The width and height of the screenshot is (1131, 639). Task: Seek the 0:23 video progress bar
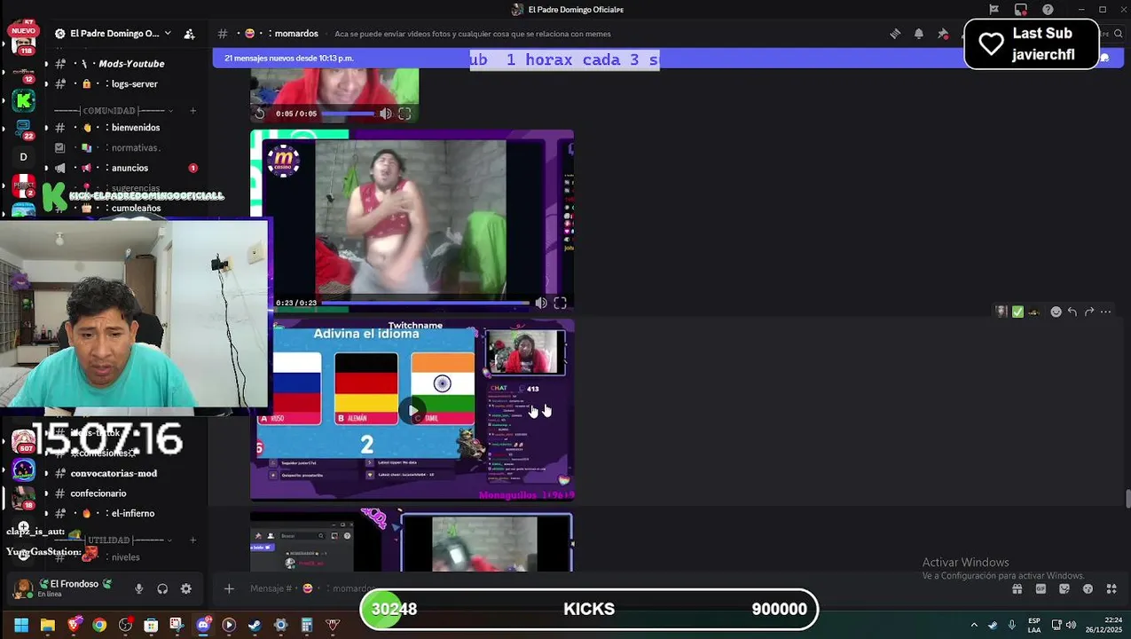click(425, 303)
